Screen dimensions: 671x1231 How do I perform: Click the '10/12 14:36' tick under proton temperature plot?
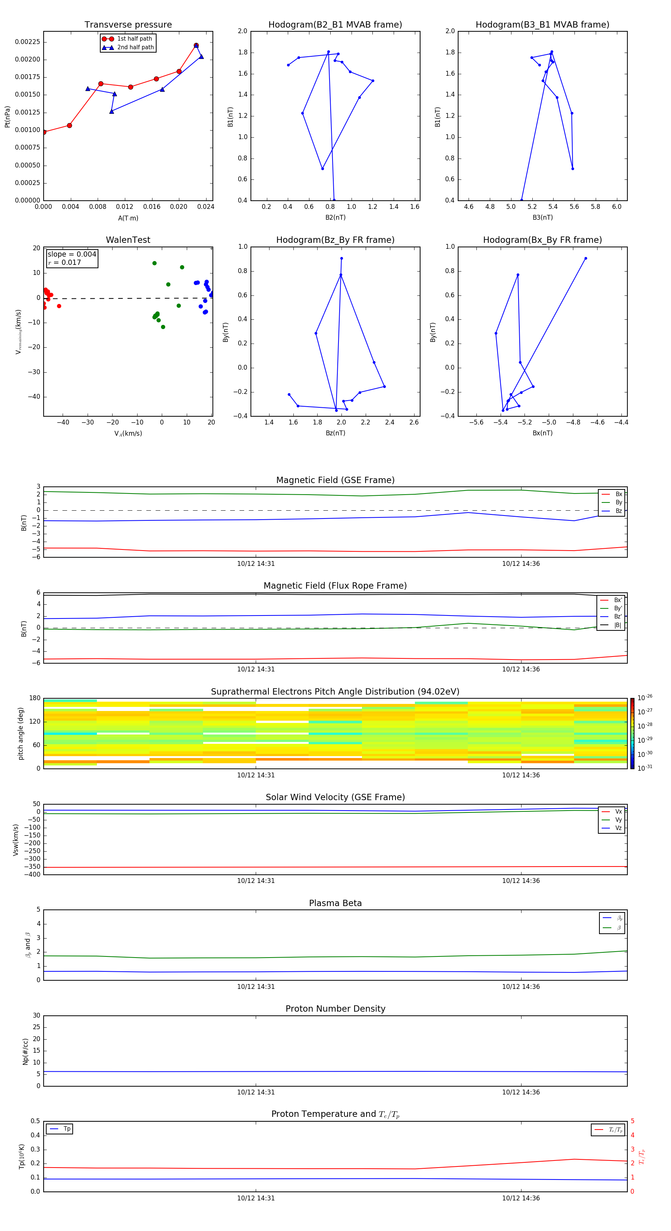pyautogui.click(x=520, y=1199)
